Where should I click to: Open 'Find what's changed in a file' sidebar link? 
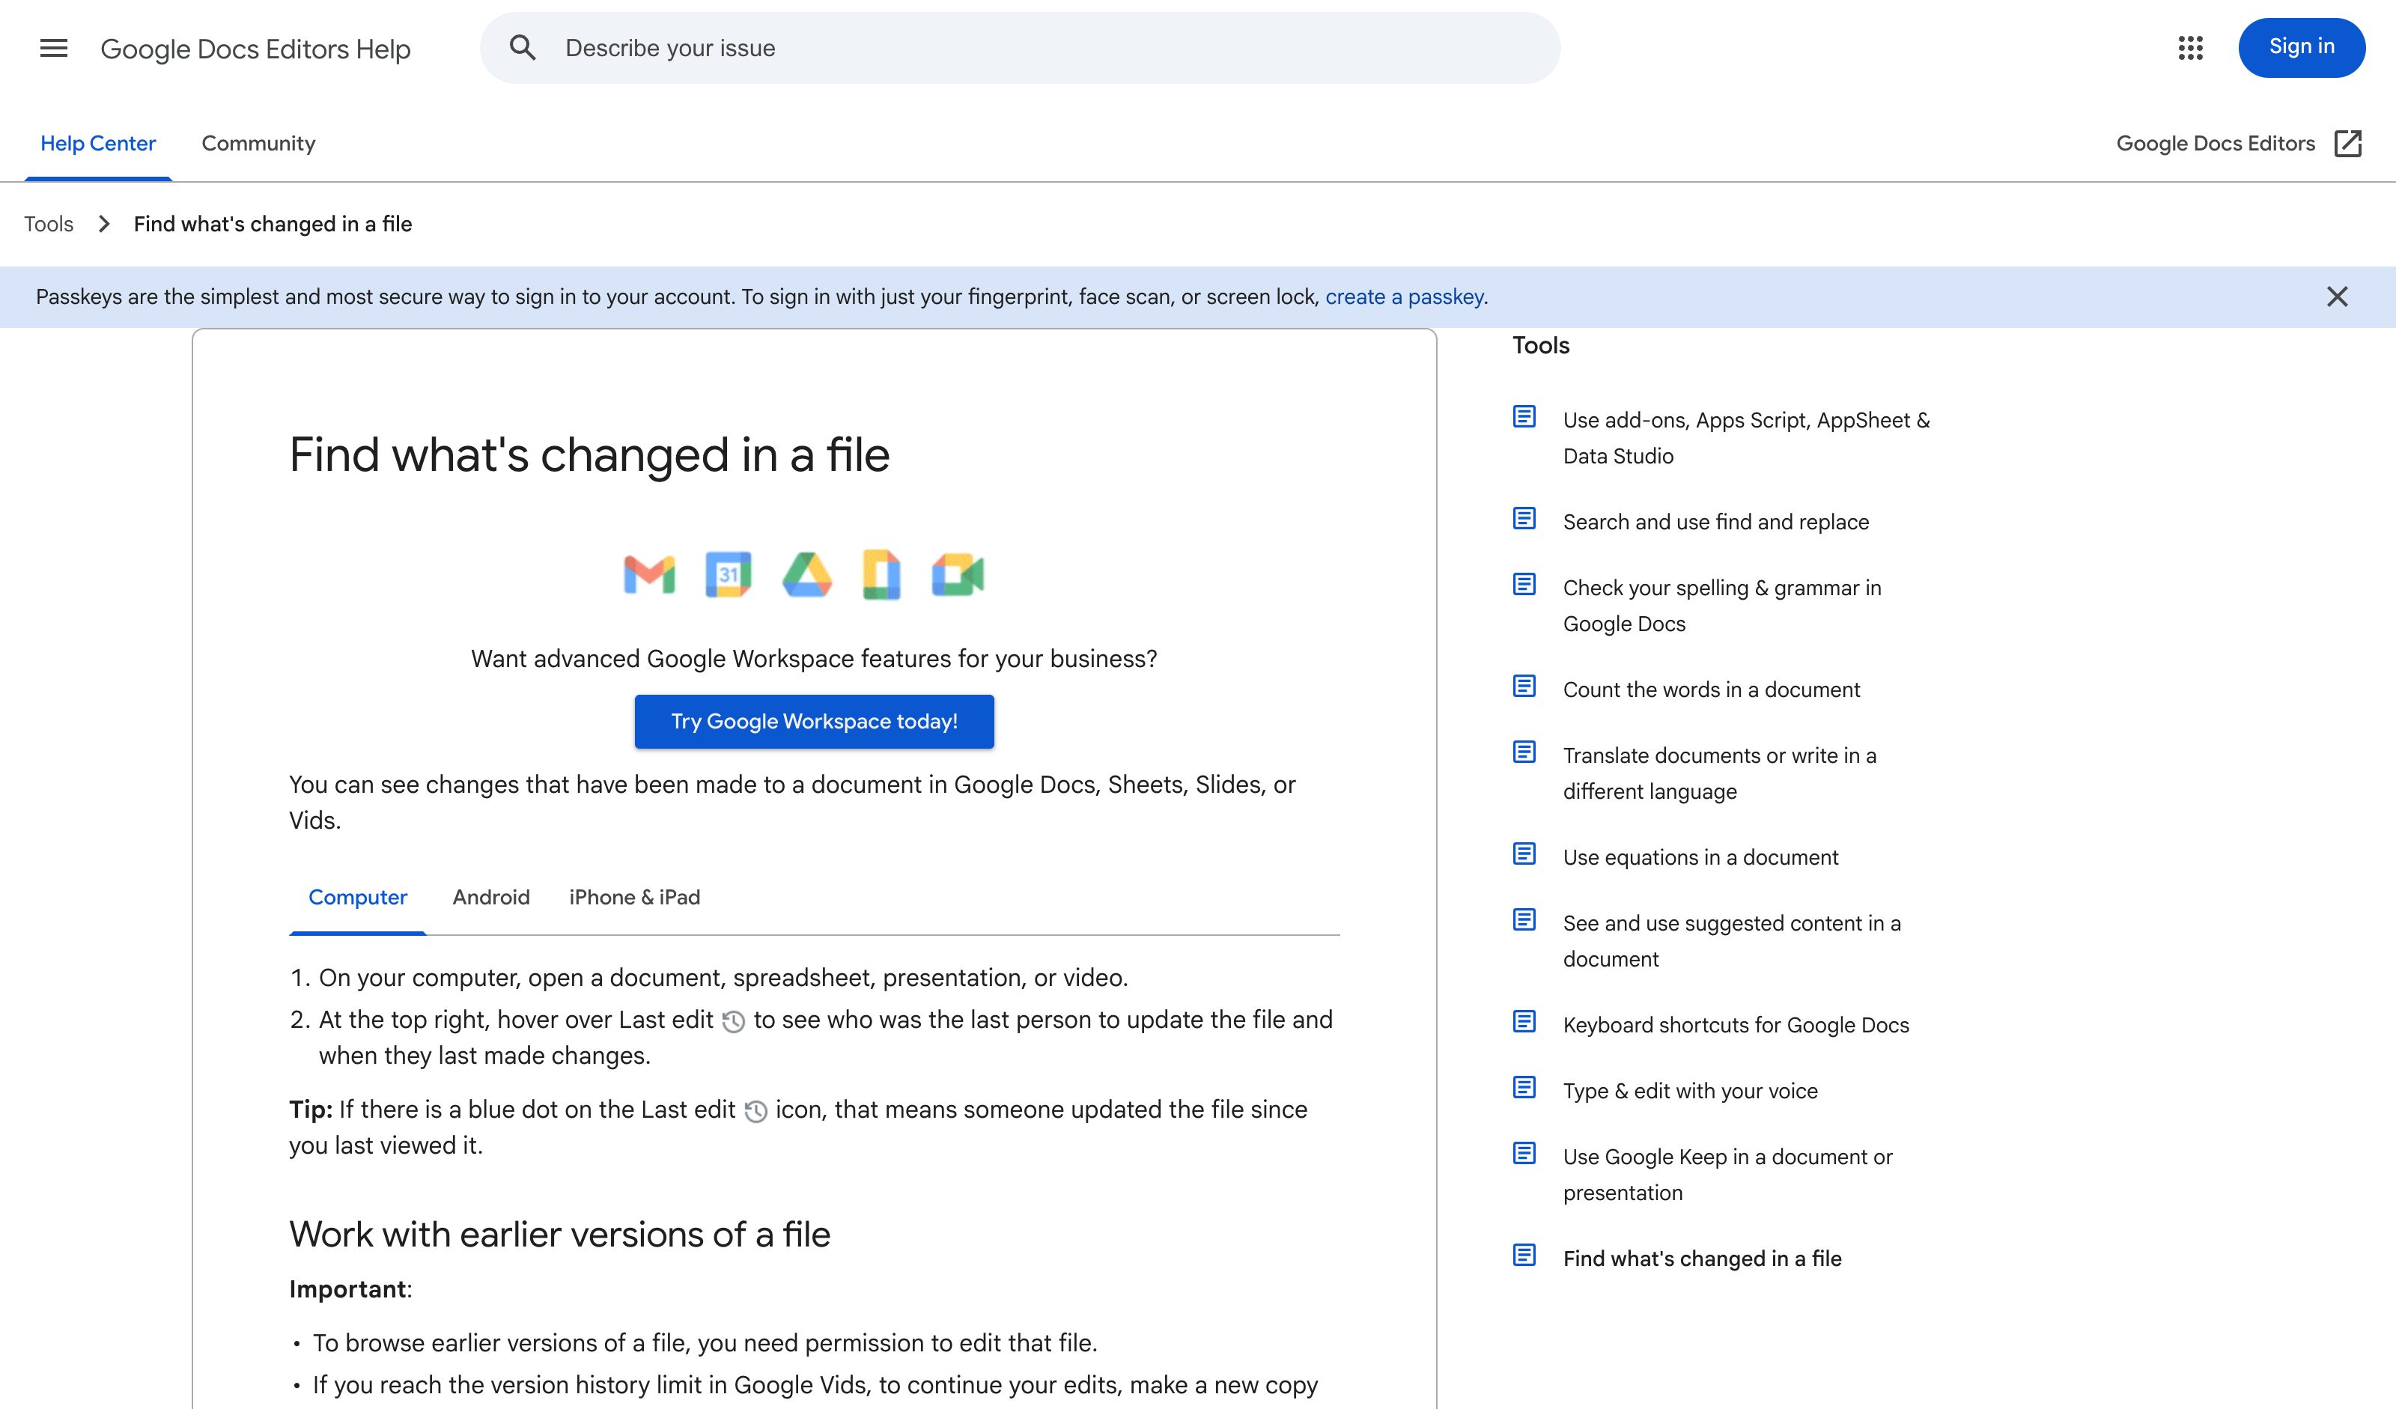tap(1702, 1259)
